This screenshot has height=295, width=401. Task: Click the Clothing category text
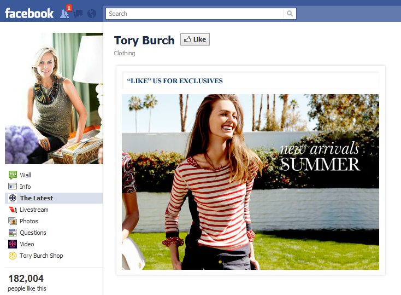(x=125, y=53)
